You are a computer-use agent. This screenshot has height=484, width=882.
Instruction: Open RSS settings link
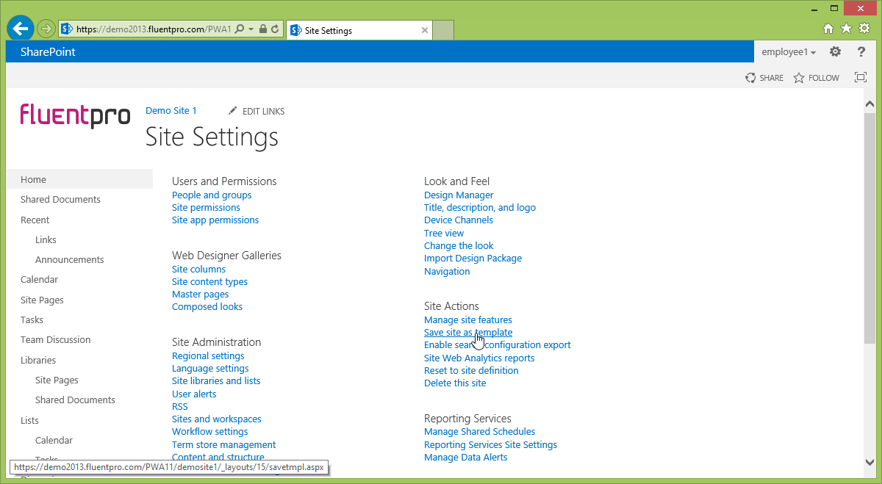pos(180,406)
